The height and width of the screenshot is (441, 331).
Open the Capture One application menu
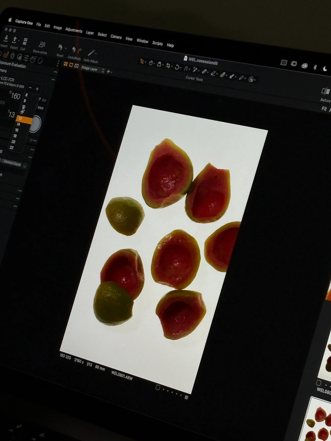click(24, 22)
